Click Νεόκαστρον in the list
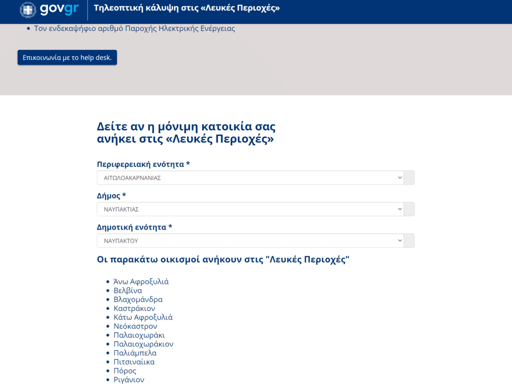The width and height of the screenshot is (512, 392). (x=135, y=326)
